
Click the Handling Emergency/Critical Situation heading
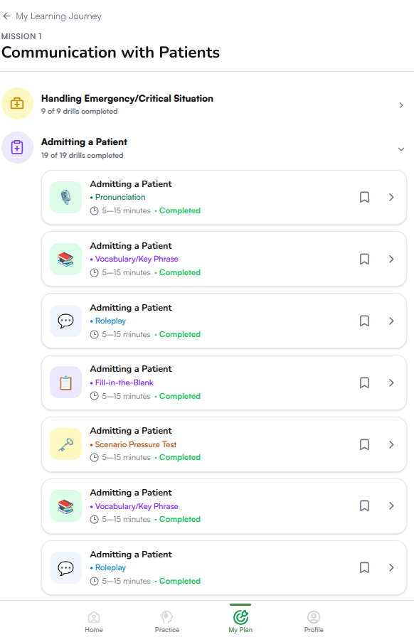pos(127,99)
